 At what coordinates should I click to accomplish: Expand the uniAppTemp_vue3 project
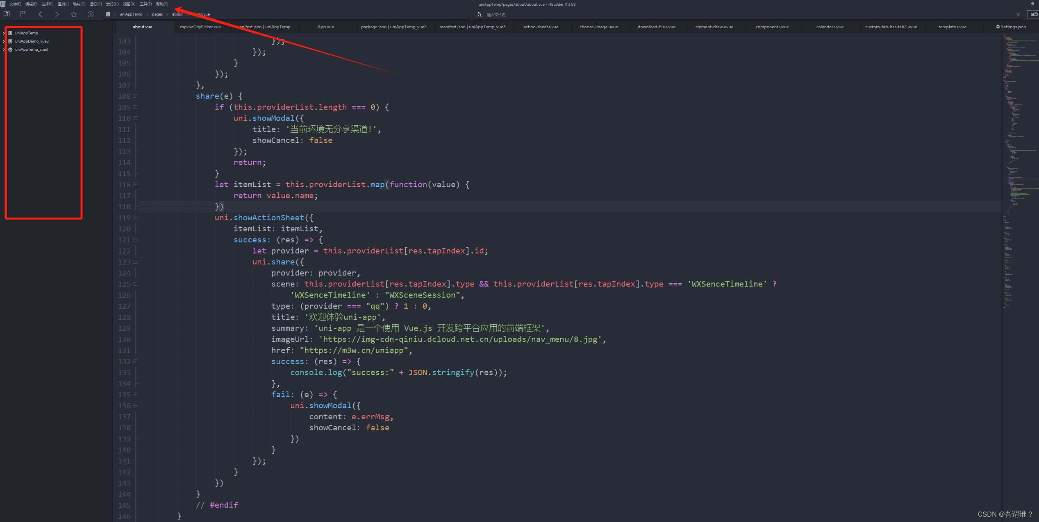point(4,50)
